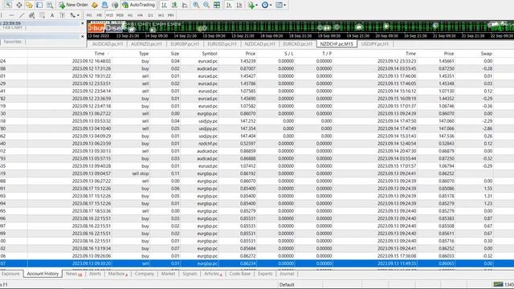Switch timeframe to M5
This screenshot has height=289, width=514.
pyautogui.click(x=99, y=15)
